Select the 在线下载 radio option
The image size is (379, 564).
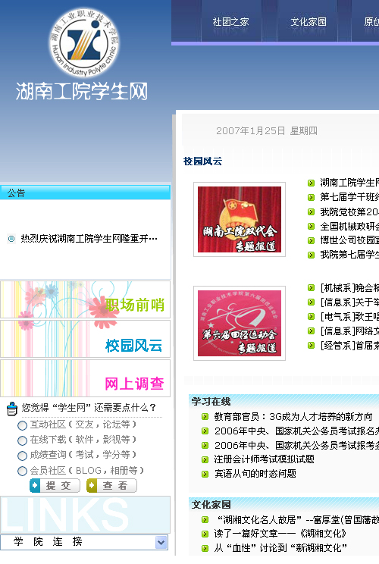22,440
